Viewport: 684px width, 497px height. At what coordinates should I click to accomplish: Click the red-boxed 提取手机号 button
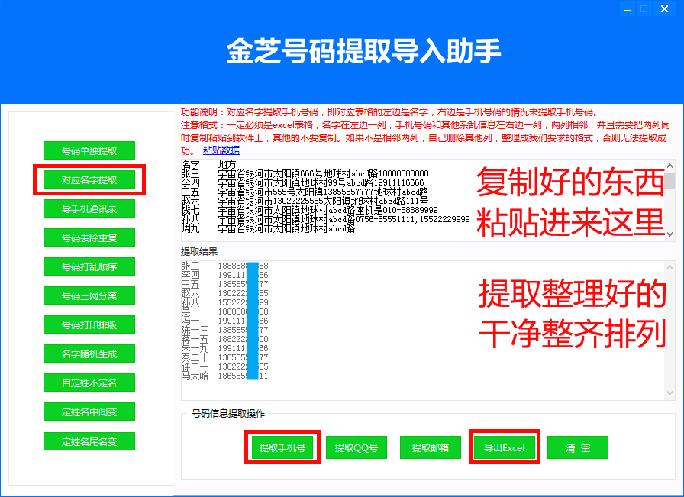[284, 447]
